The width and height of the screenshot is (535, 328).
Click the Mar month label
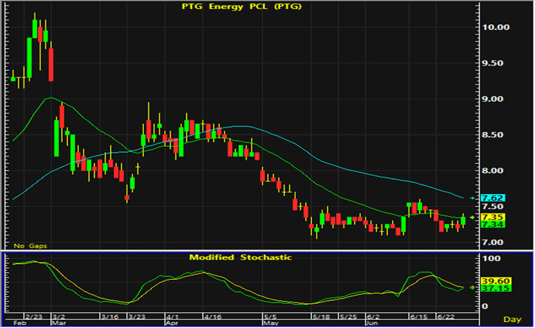(x=59, y=323)
